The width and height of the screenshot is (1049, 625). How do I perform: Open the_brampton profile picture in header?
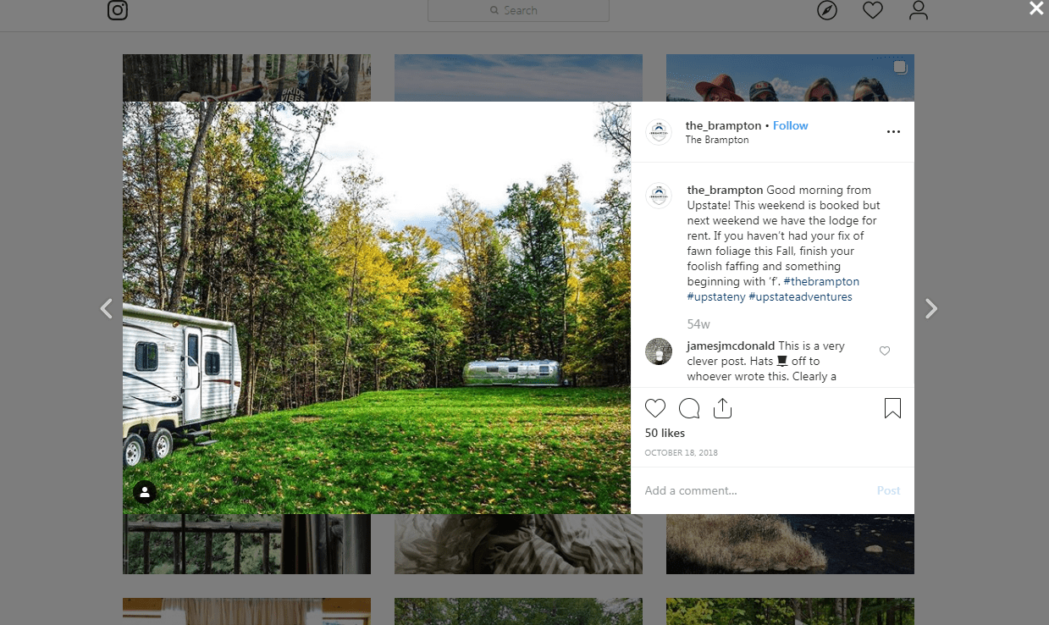659,132
